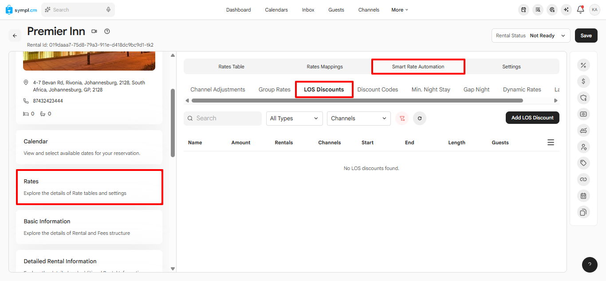The width and height of the screenshot is (606, 281).
Task: Click the video camera icon beside Premier Inn
Action: pos(94,32)
